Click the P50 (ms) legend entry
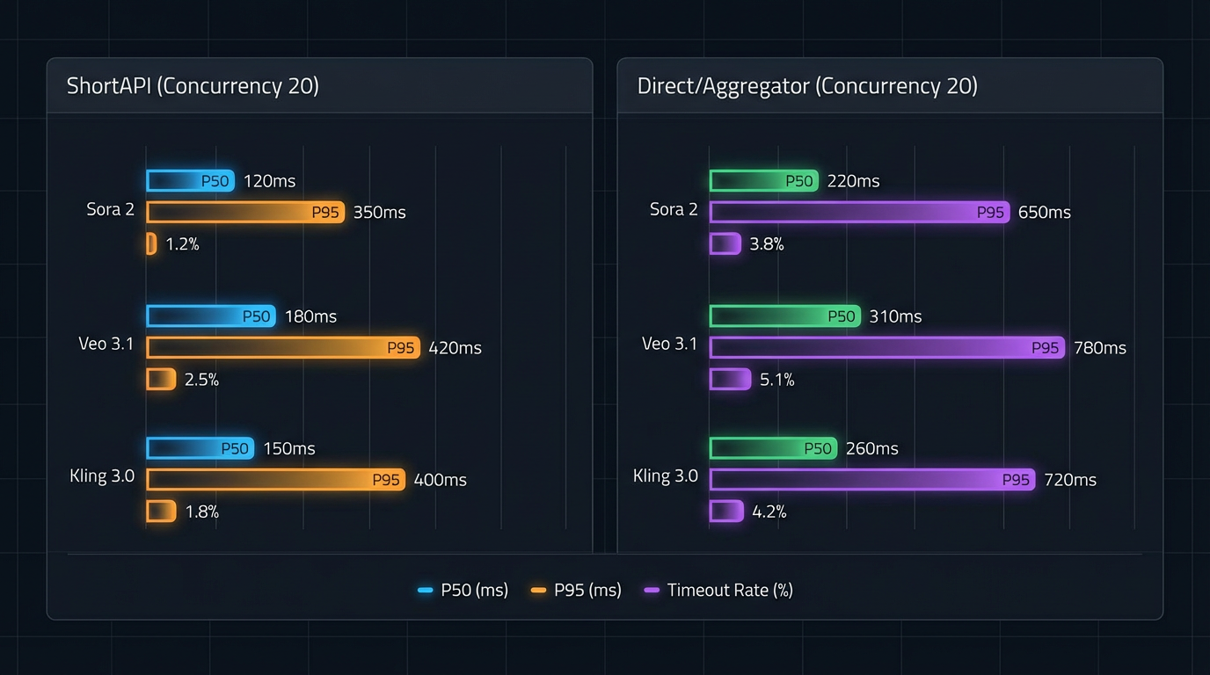Image resolution: width=1210 pixels, height=675 pixels. pos(463,590)
